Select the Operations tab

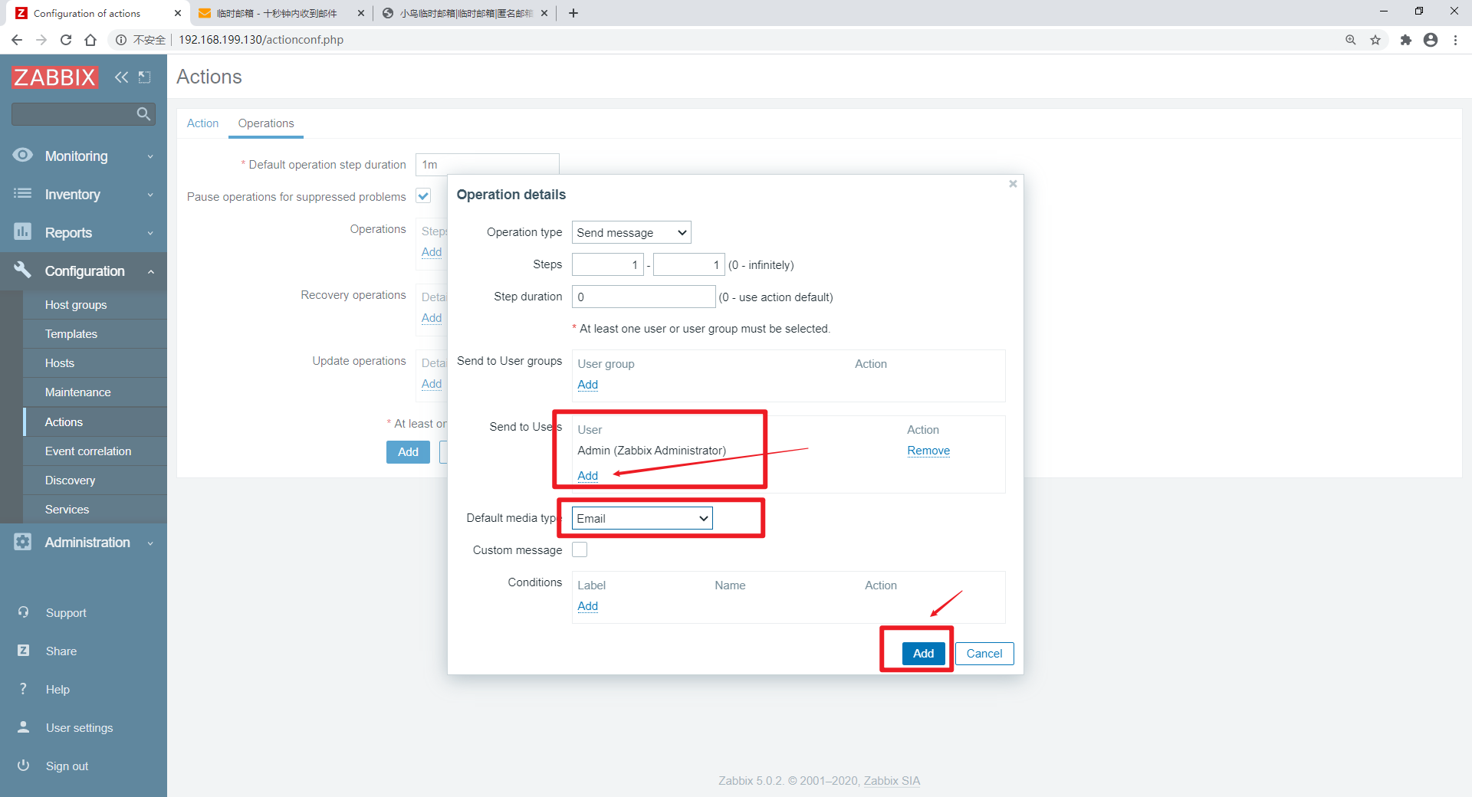click(266, 123)
